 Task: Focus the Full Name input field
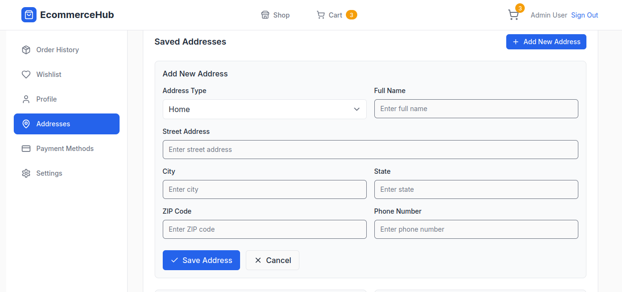pos(476,109)
